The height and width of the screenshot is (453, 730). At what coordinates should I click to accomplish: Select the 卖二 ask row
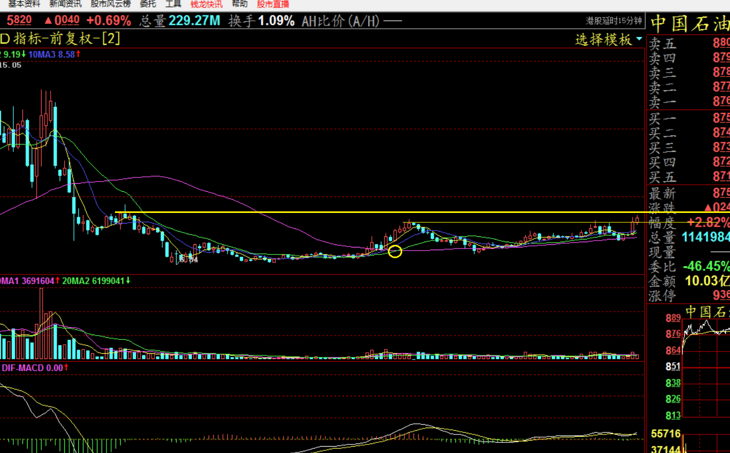(688, 86)
